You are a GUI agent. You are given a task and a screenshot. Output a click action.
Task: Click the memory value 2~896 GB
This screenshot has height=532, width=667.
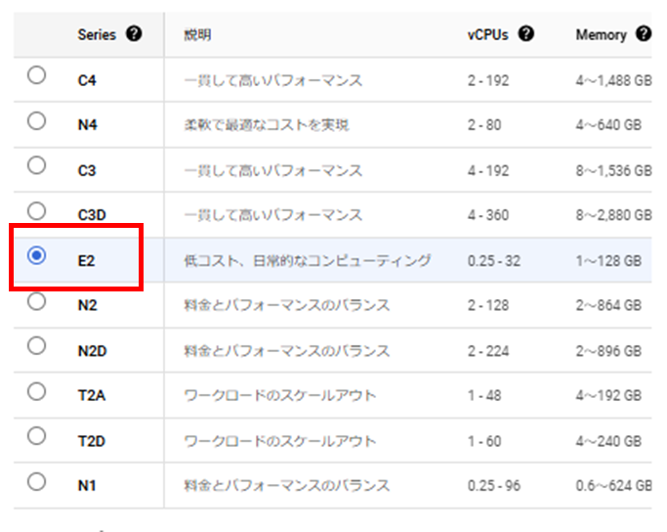[608, 351]
